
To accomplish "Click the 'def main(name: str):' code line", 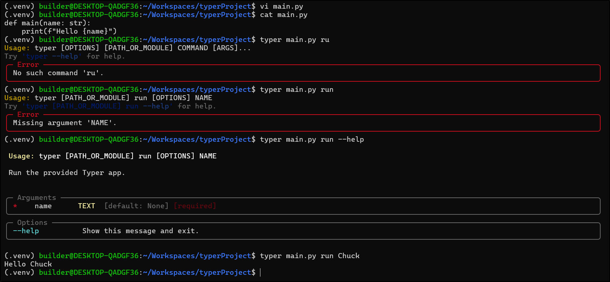I will (x=47, y=23).
